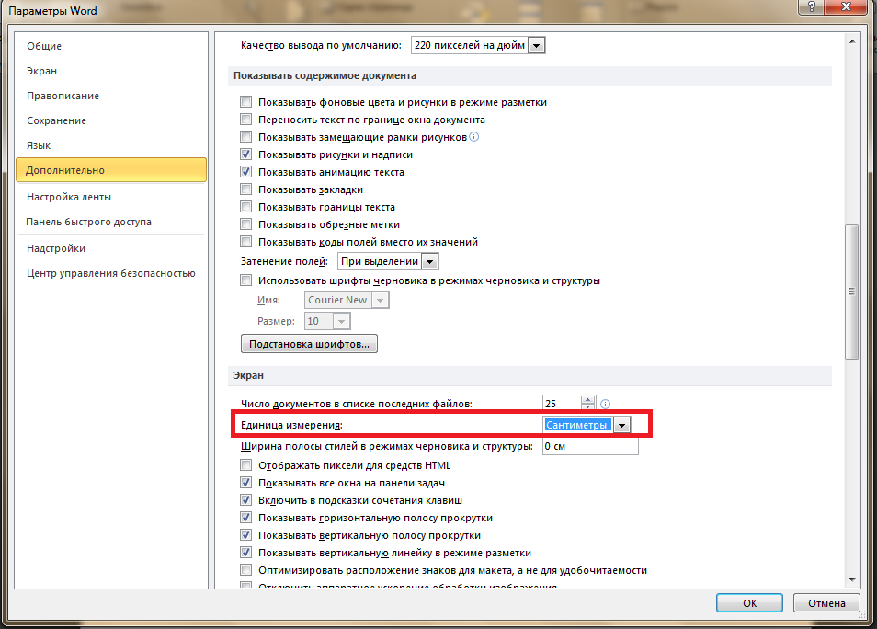Click scrollbar up arrow in options pane
Image resolution: width=877 pixels, height=629 pixels.
[852, 41]
